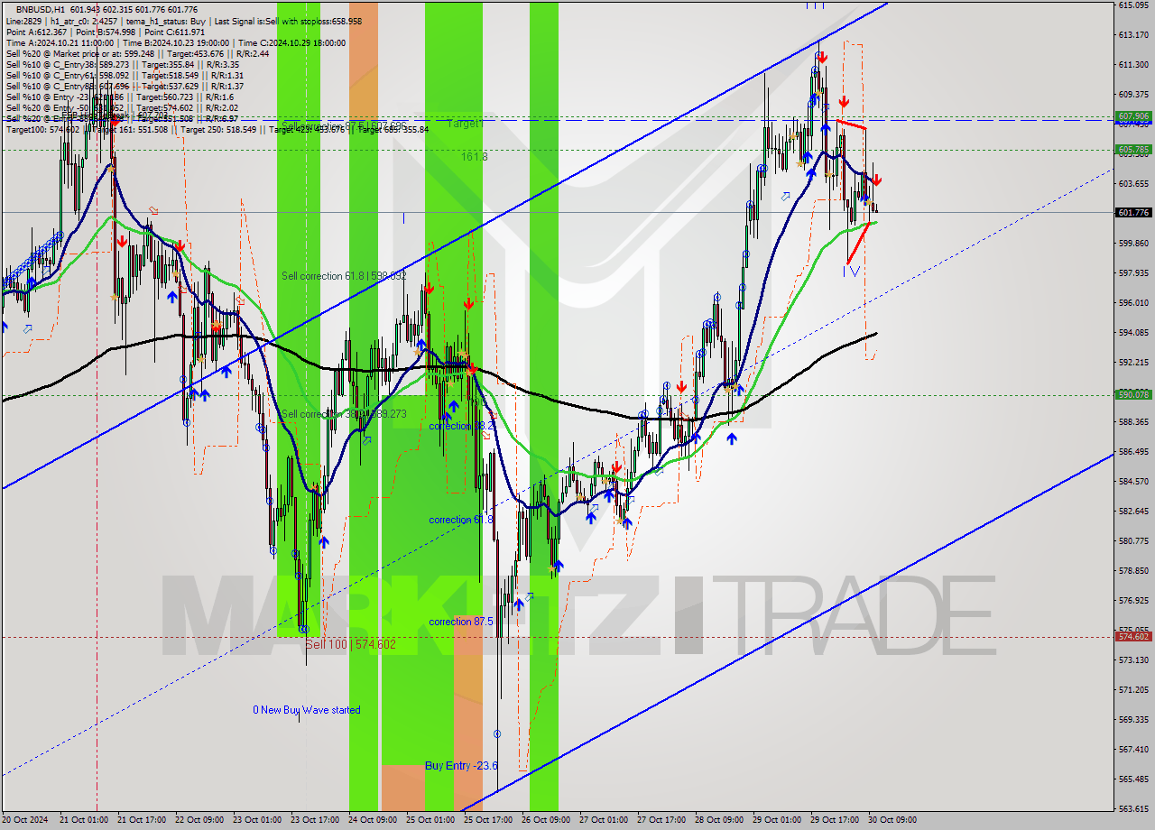Screen dimensions: 1155x830
Task: Click the 'Buy Entry -23.6' annotation
Action: (461, 766)
